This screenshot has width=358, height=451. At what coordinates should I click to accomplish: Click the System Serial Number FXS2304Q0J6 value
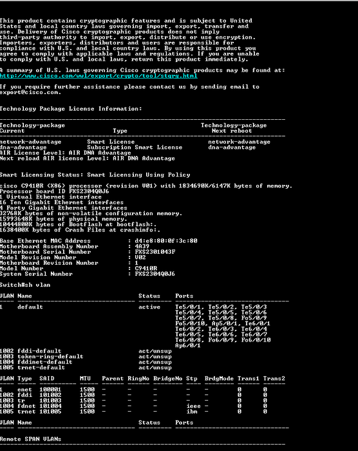tap(155, 274)
